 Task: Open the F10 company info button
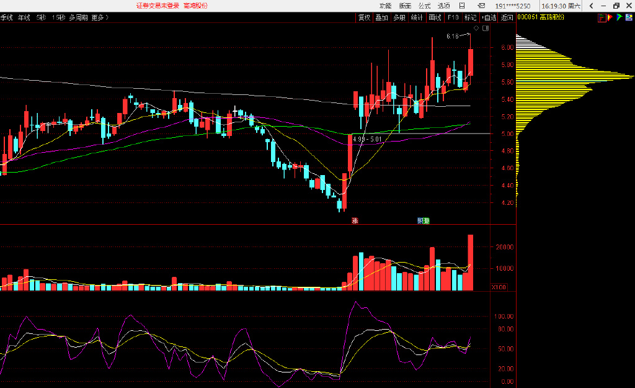[453, 17]
